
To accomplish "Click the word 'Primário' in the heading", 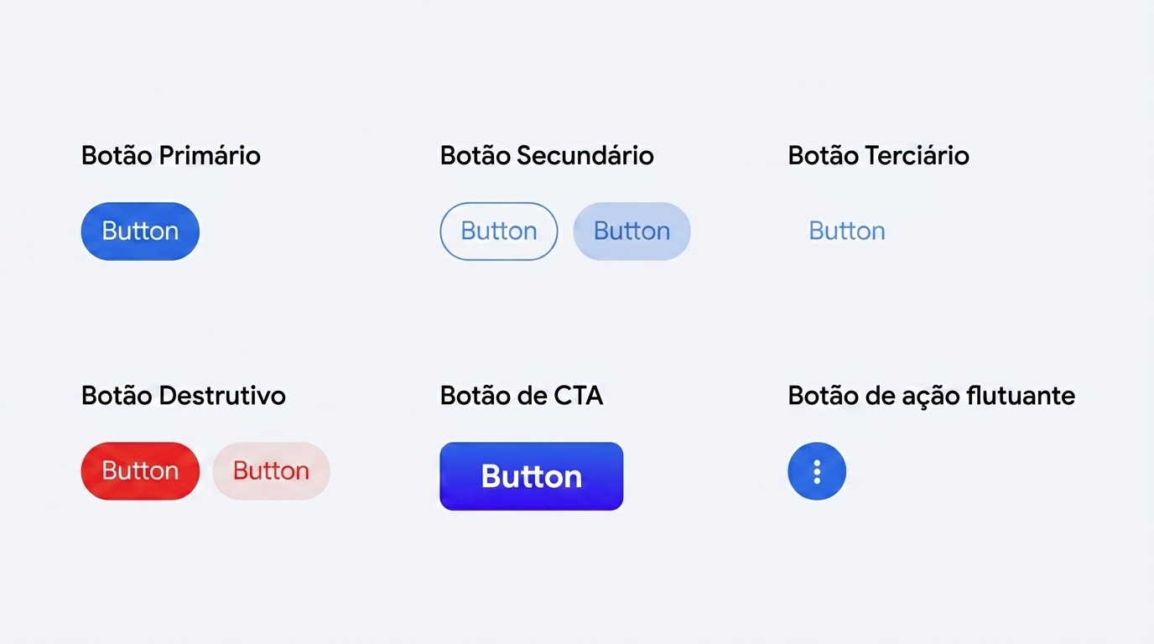I will coord(210,155).
